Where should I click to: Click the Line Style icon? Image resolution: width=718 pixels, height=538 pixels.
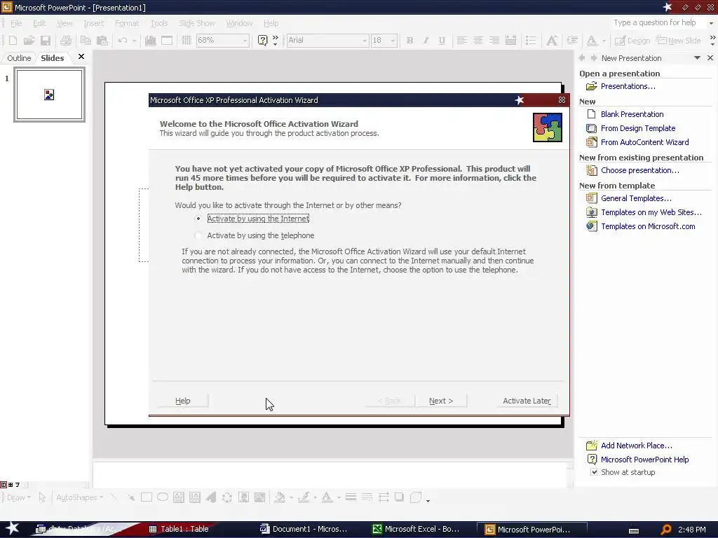(x=351, y=497)
